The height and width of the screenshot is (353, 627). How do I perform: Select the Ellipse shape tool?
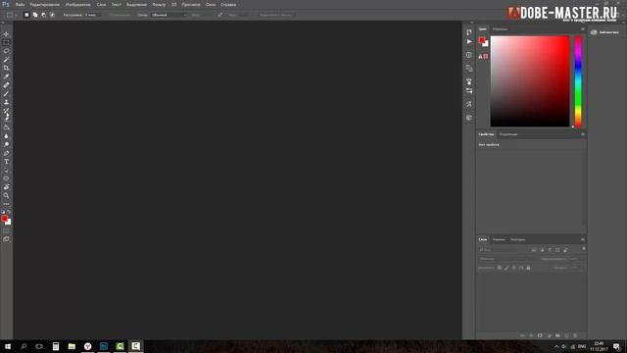[6, 178]
